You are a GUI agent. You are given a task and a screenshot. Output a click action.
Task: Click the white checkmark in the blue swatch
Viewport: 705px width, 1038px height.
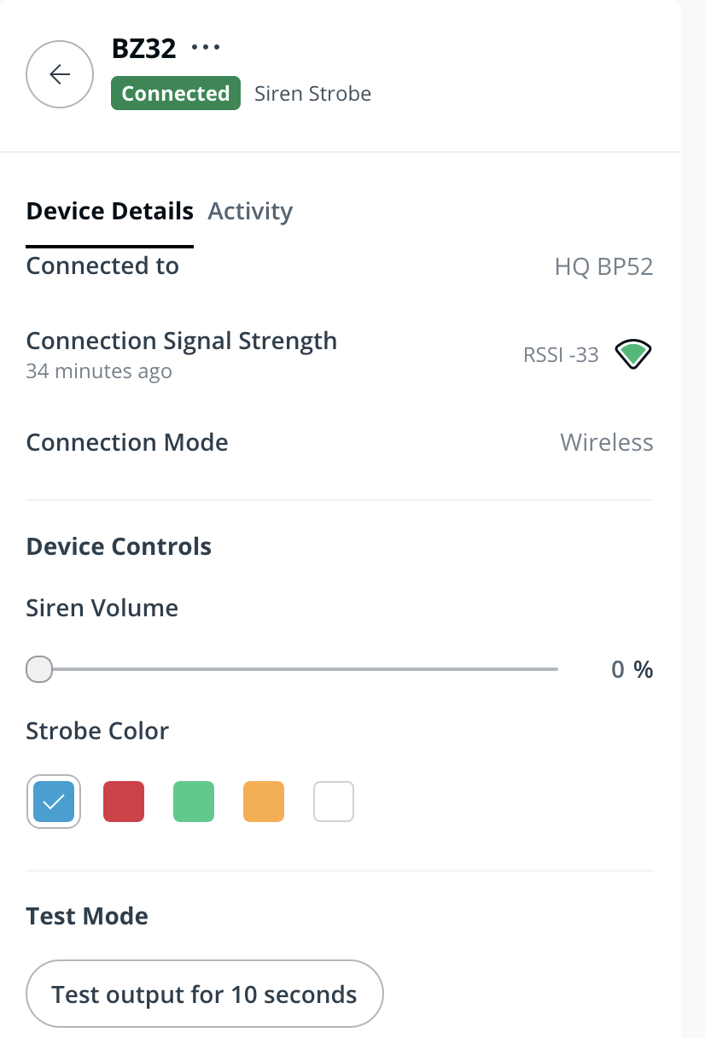point(54,802)
